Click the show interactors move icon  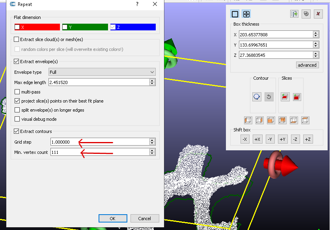coord(246,14)
